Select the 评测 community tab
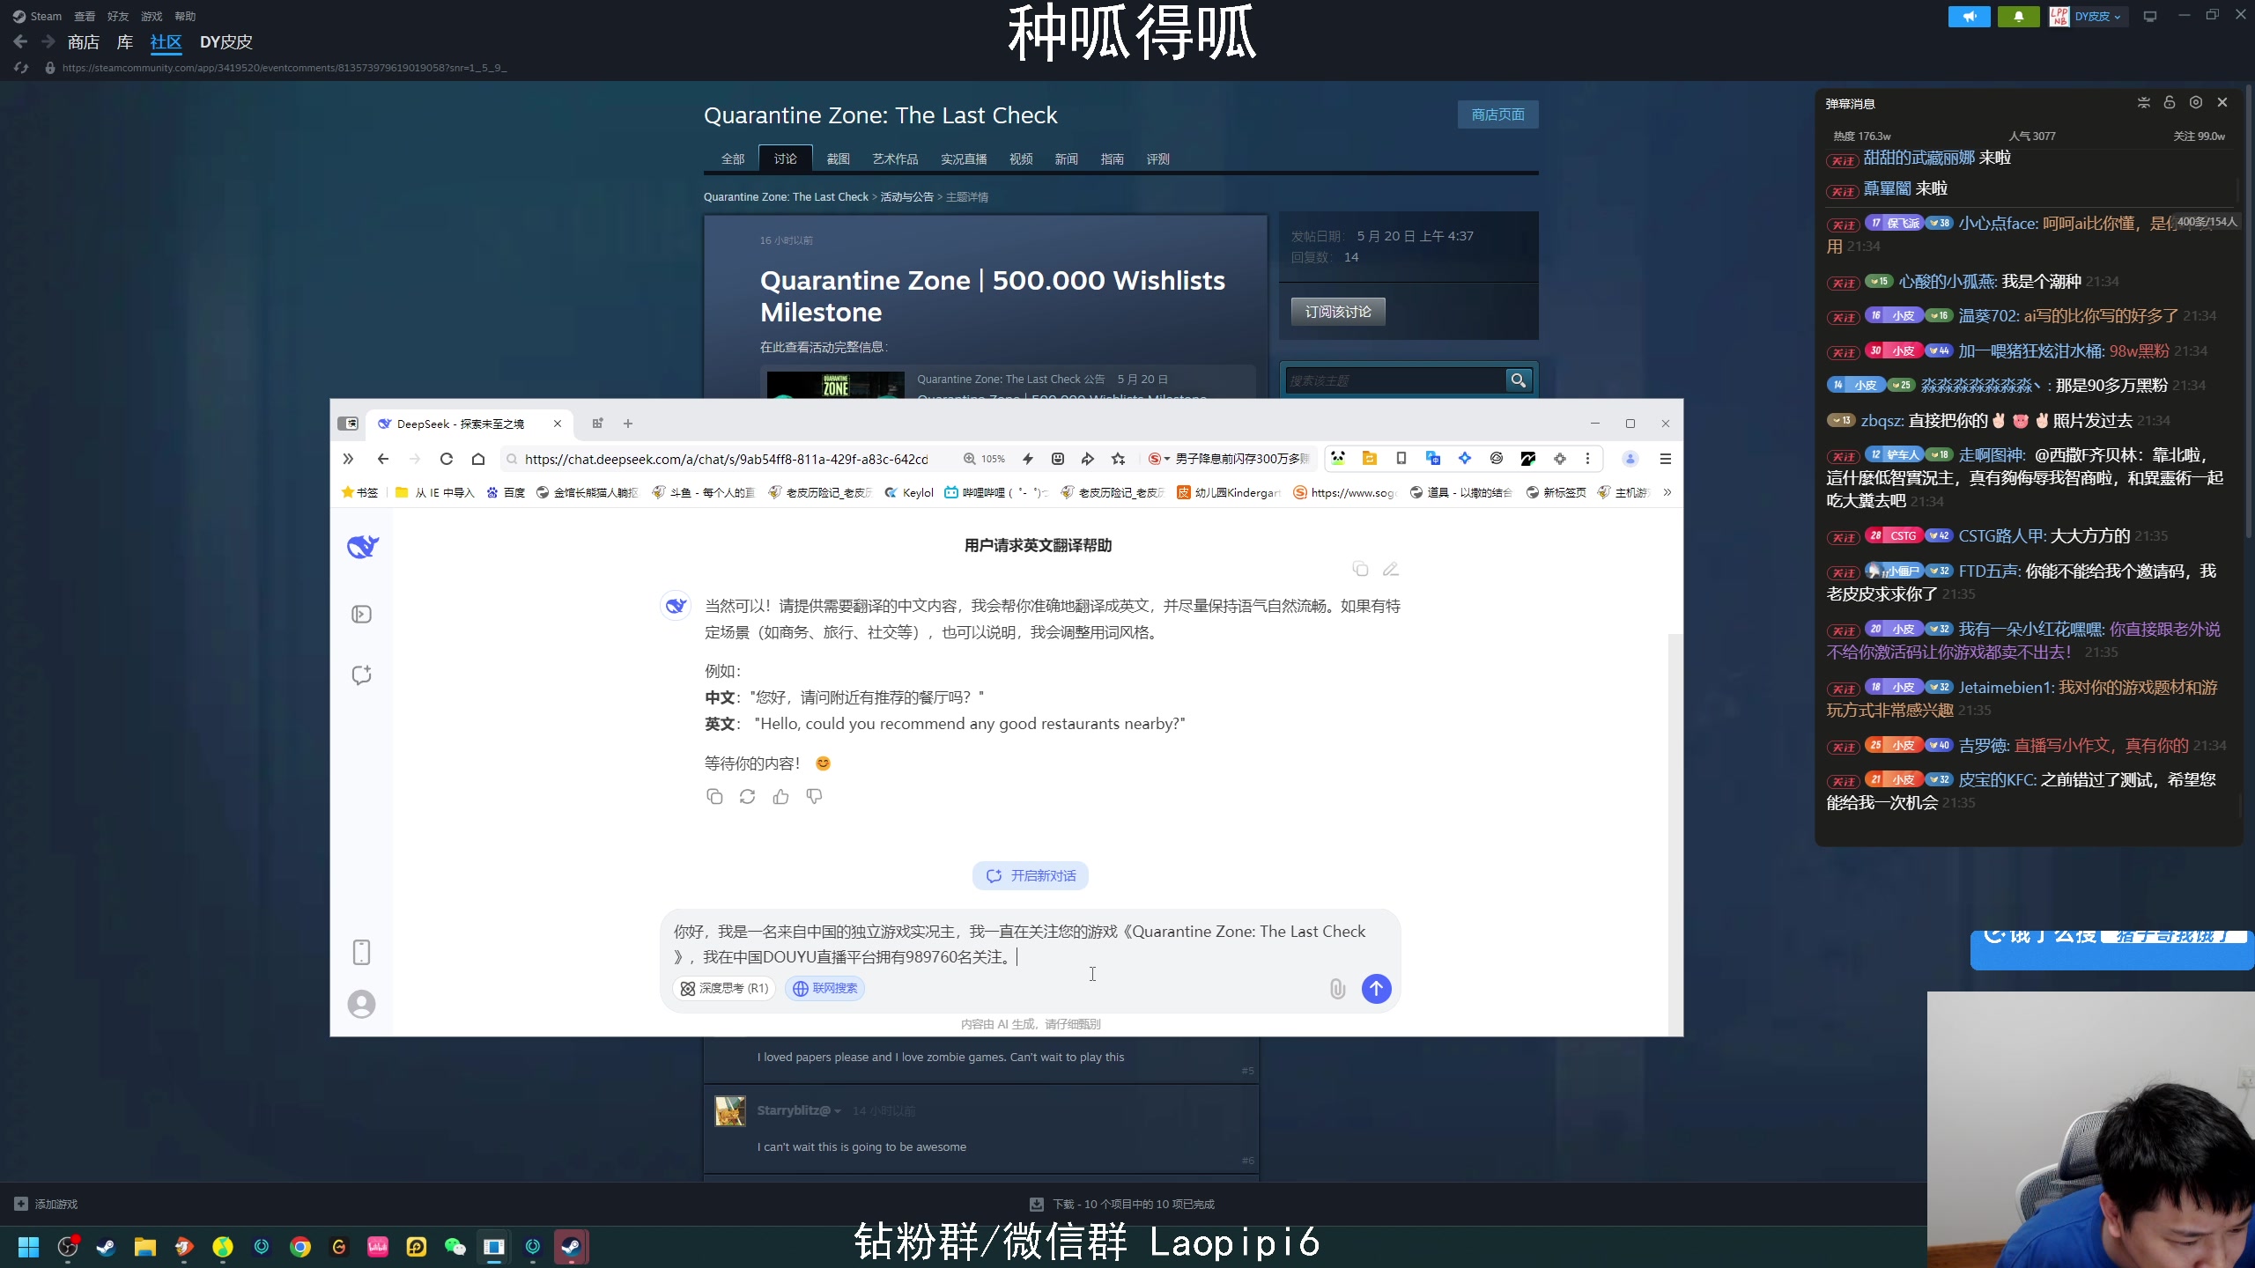The image size is (2255, 1268). pyautogui.click(x=1157, y=158)
